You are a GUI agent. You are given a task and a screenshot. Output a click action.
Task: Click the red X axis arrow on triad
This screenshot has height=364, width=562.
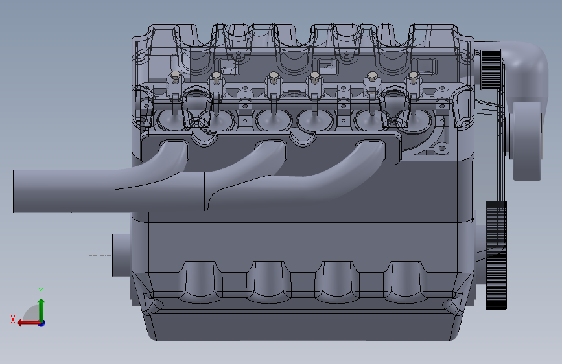tap(29, 323)
